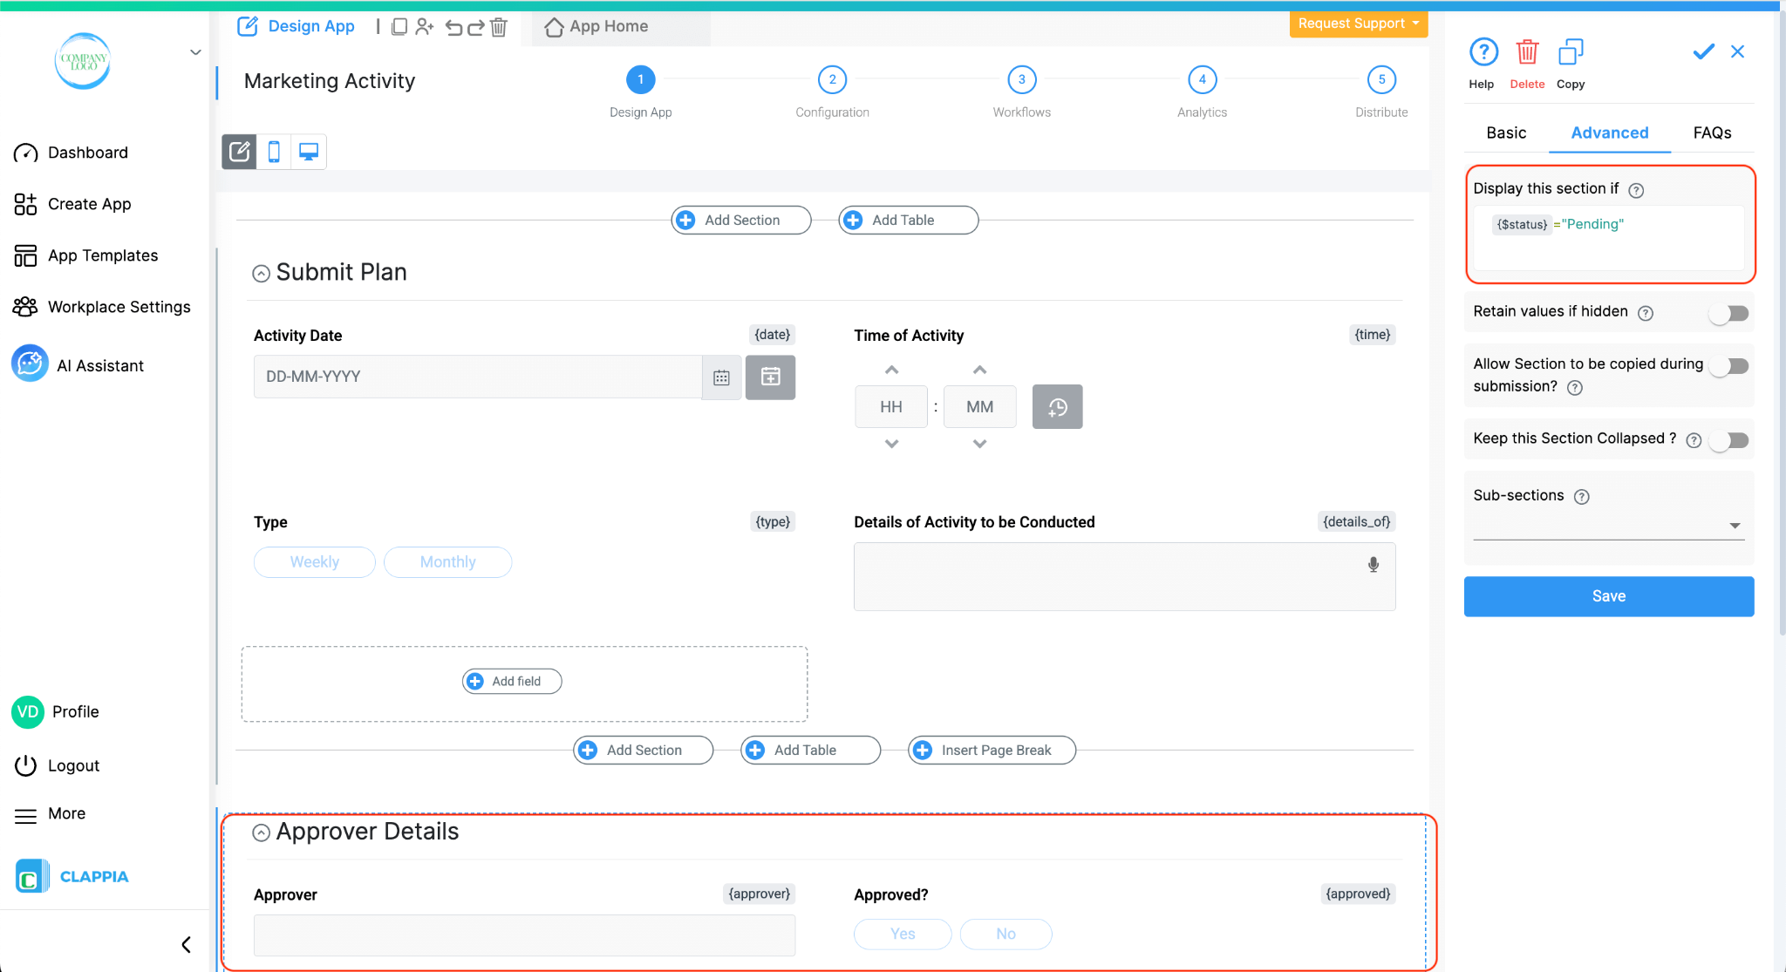Expand Request Support dropdown

[1358, 24]
